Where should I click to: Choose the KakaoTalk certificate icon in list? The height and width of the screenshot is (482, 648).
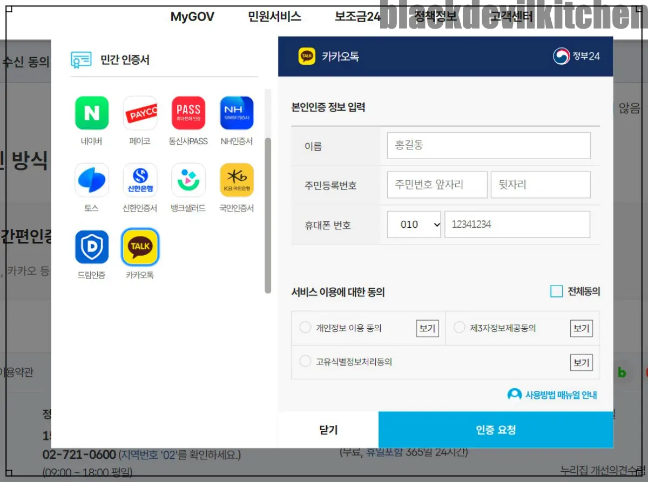point(140,247)
